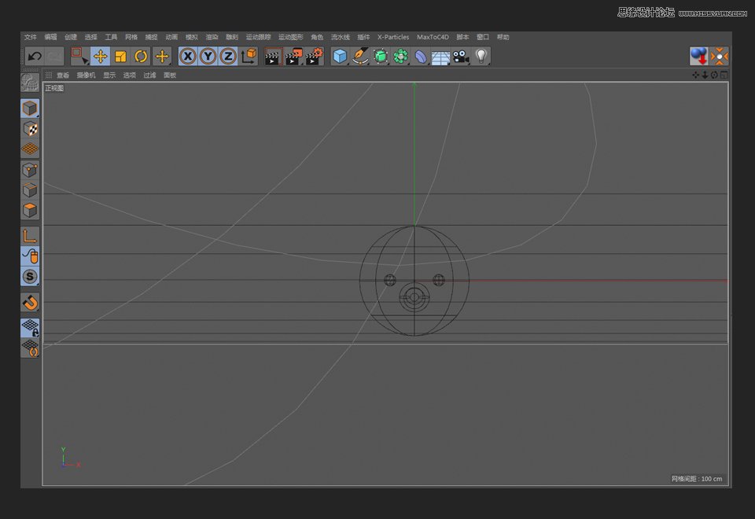Open the 过滤 viewport filter menu
The width and height of the screenshot is (755, 519).
pos(149,75)
